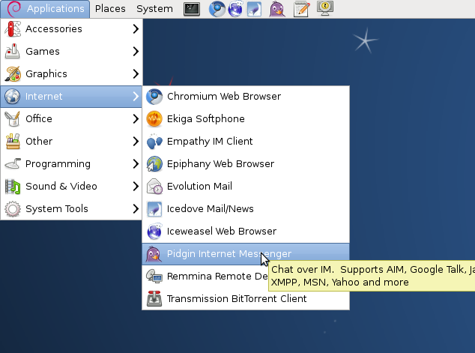This screenshot has width=475, height=353.
Task: Launch Pidgin from the top panel launcher
Action: (x=277, y=9)
